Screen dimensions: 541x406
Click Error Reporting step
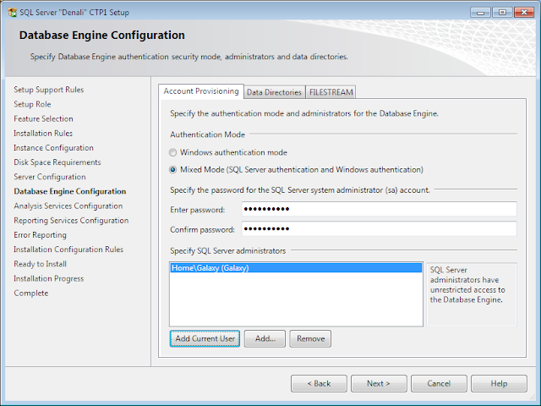click(40, 235)
